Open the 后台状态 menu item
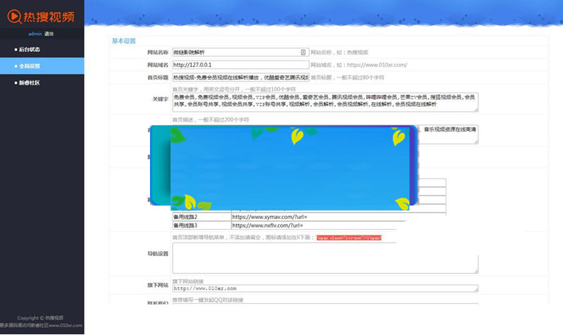Image resolution: width=563 pixels, height=335 pixels. [x=29, y=49]
